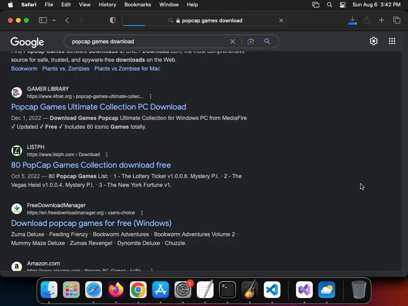Open Plants vs Zombies for Mac link
This screenshot has width=408, height=306.
click(127, 69)
